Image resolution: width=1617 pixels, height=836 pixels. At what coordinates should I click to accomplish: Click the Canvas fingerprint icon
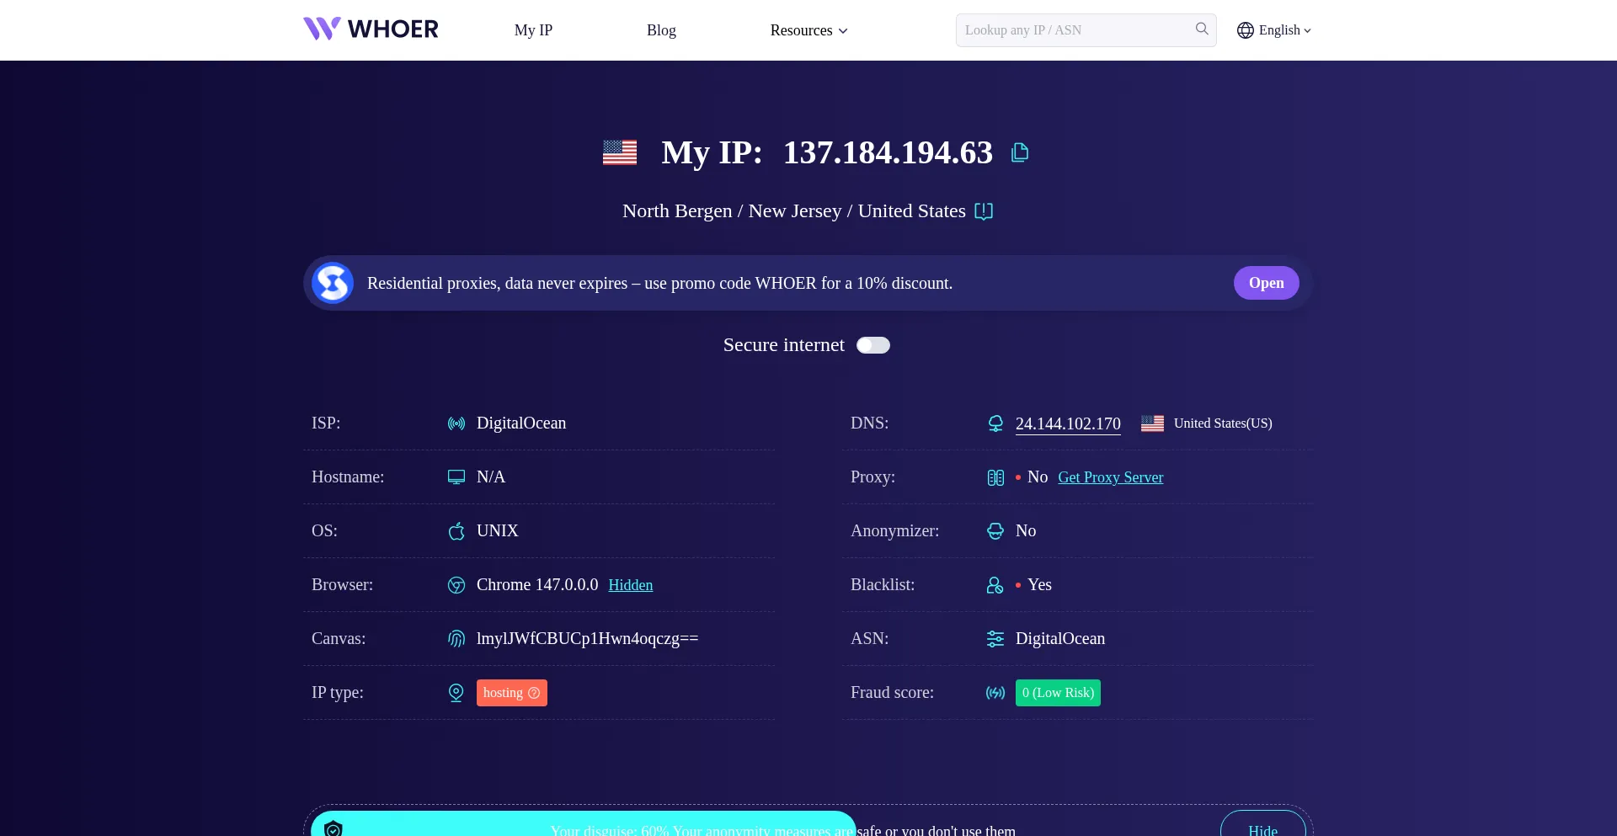click(x=456, y=639)
